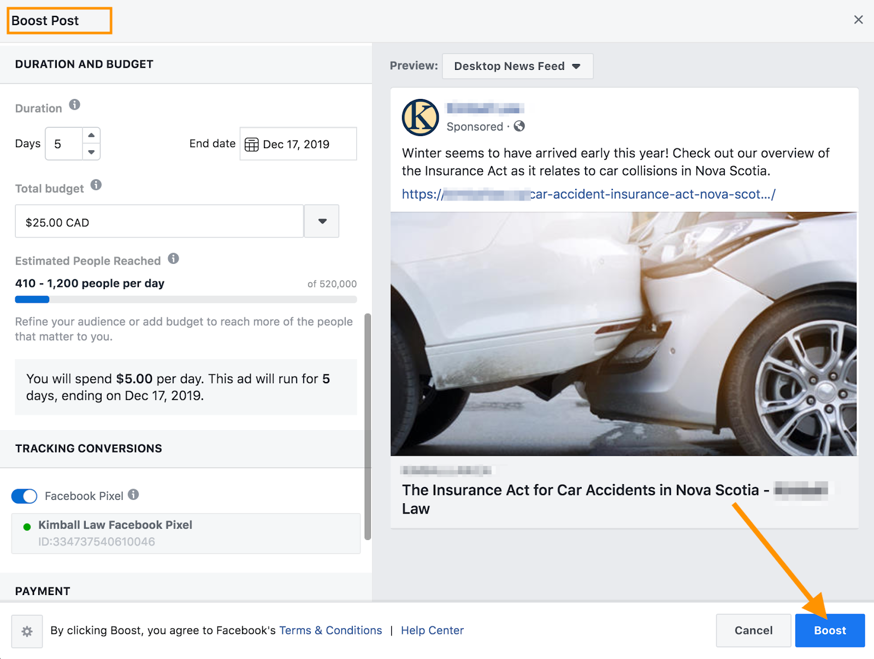Click the settings gear icon
874x659 pixels.
pyautogui.click(x=27, y=631)
